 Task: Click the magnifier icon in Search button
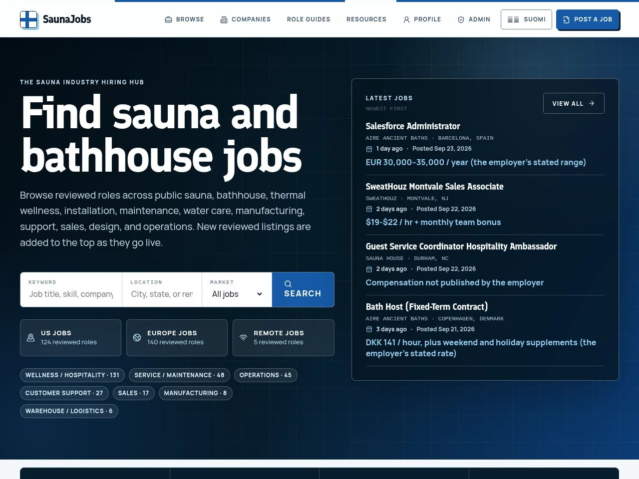click(x=288, y=284)
